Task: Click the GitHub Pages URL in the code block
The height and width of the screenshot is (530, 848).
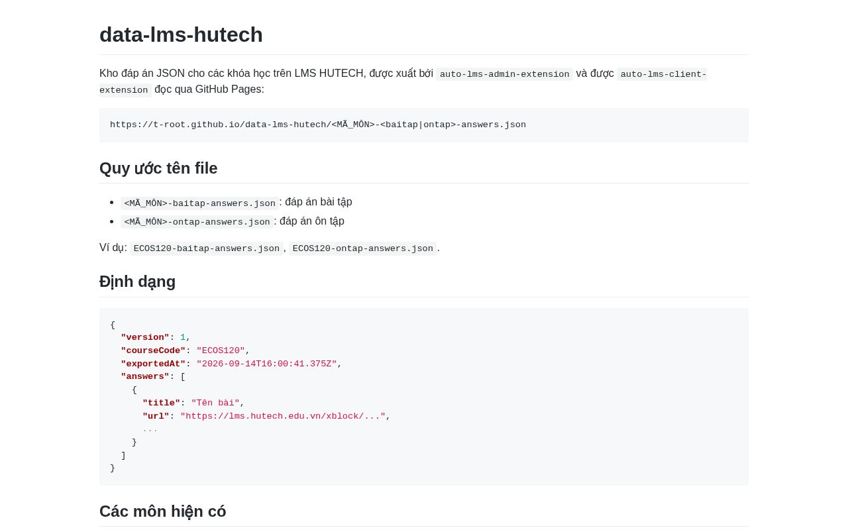Action: 318,125
